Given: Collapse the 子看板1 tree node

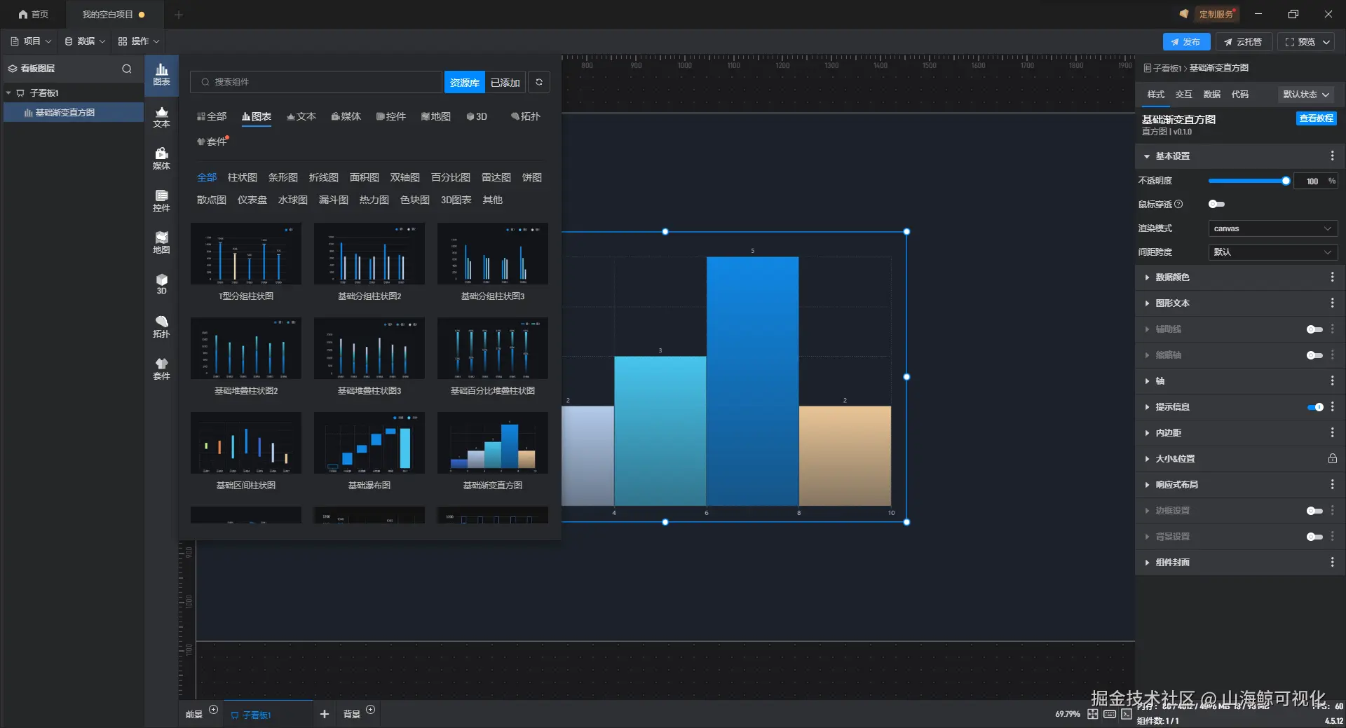Looking at the screenshot, I should (x=8, y=92).
